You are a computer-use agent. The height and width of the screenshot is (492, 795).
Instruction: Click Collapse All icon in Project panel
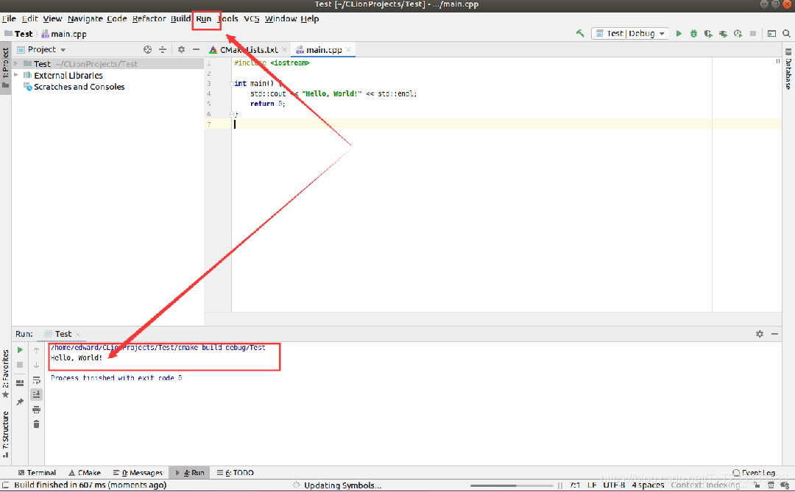(x=163, y=50)
